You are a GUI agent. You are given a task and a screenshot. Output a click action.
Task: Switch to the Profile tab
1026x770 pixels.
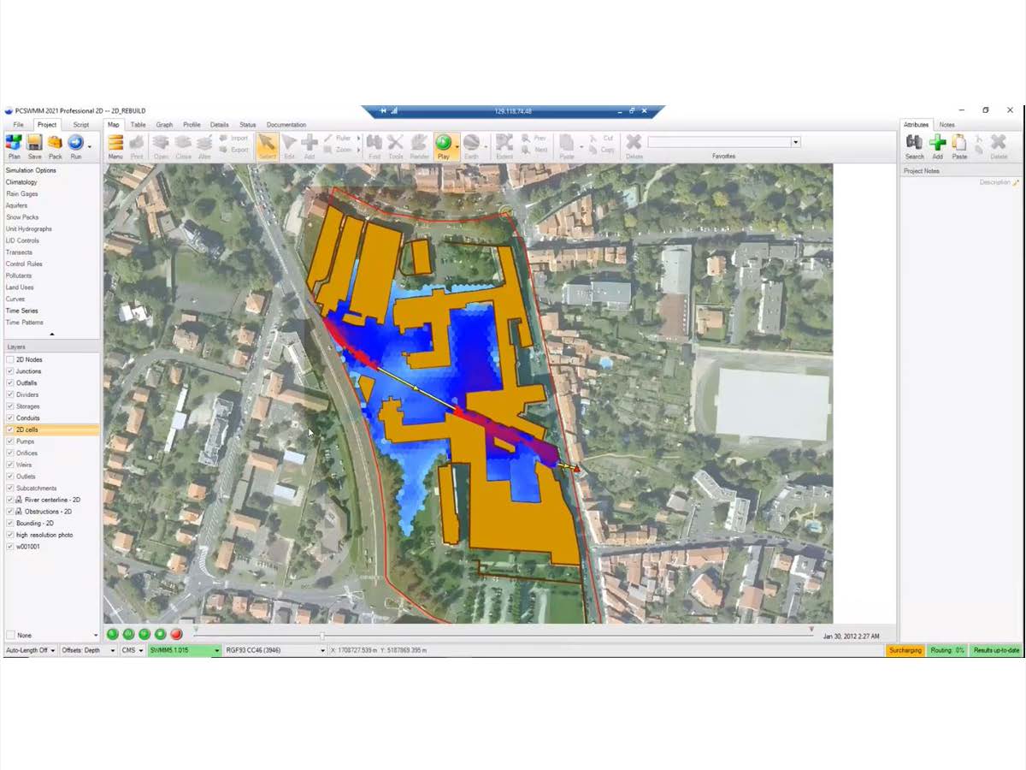click(x=192, y=125)
